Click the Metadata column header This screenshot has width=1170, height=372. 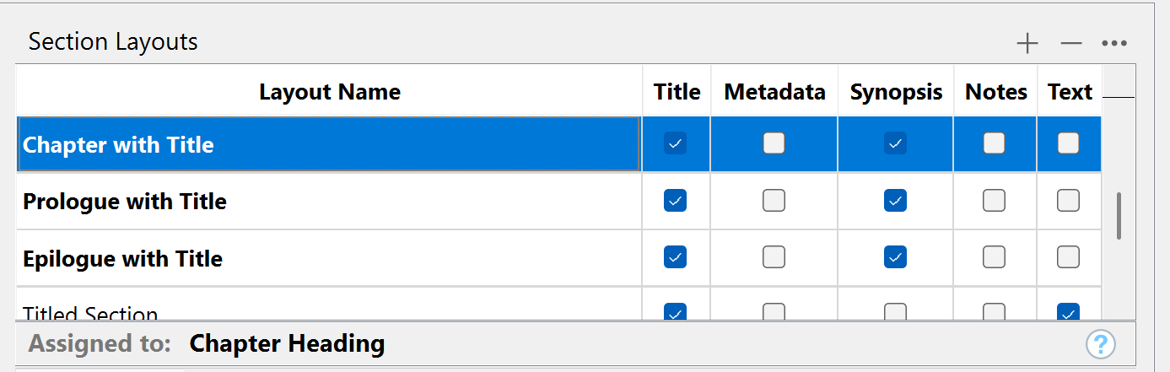click(774, 92)
